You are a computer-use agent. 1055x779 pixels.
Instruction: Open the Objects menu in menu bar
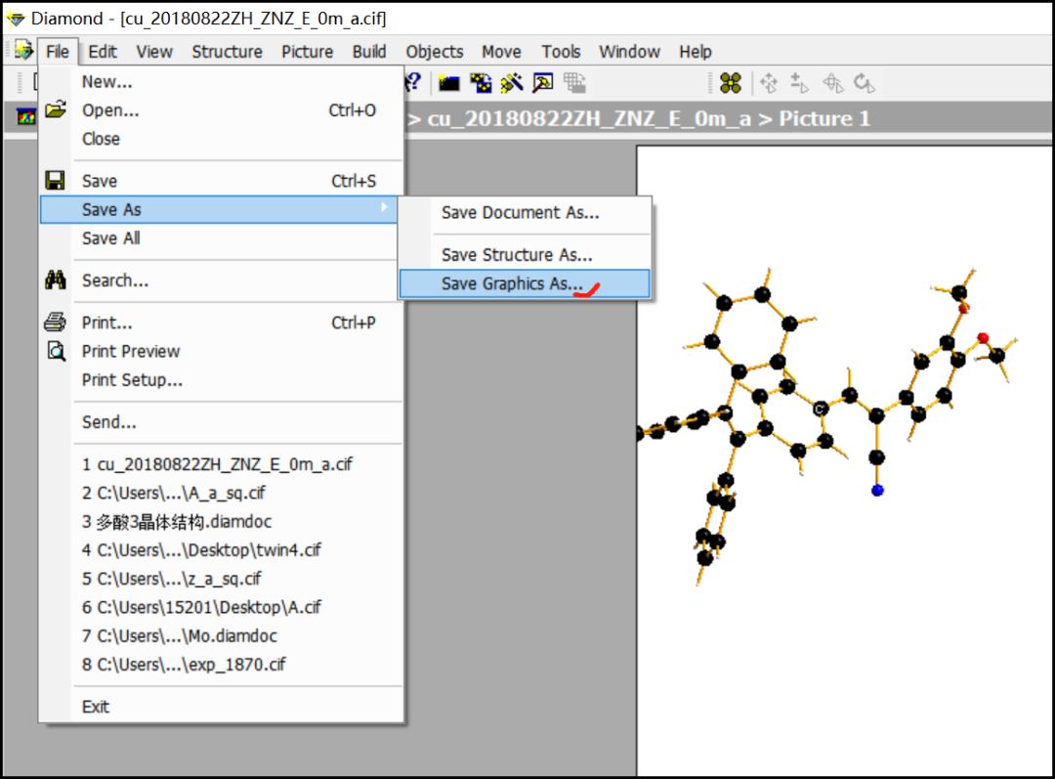click(435, 52)
